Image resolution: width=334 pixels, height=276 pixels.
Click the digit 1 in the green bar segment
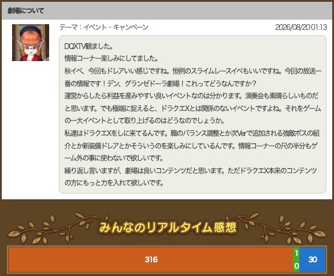pyautogui.click(x=296, y=253)
